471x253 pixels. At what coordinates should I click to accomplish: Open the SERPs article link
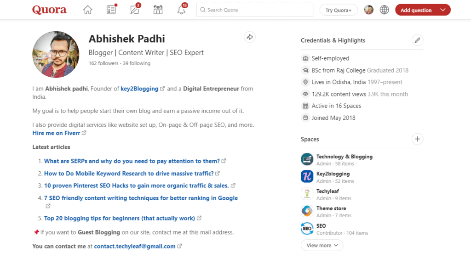pyautogui.click(x=132, y=161)
